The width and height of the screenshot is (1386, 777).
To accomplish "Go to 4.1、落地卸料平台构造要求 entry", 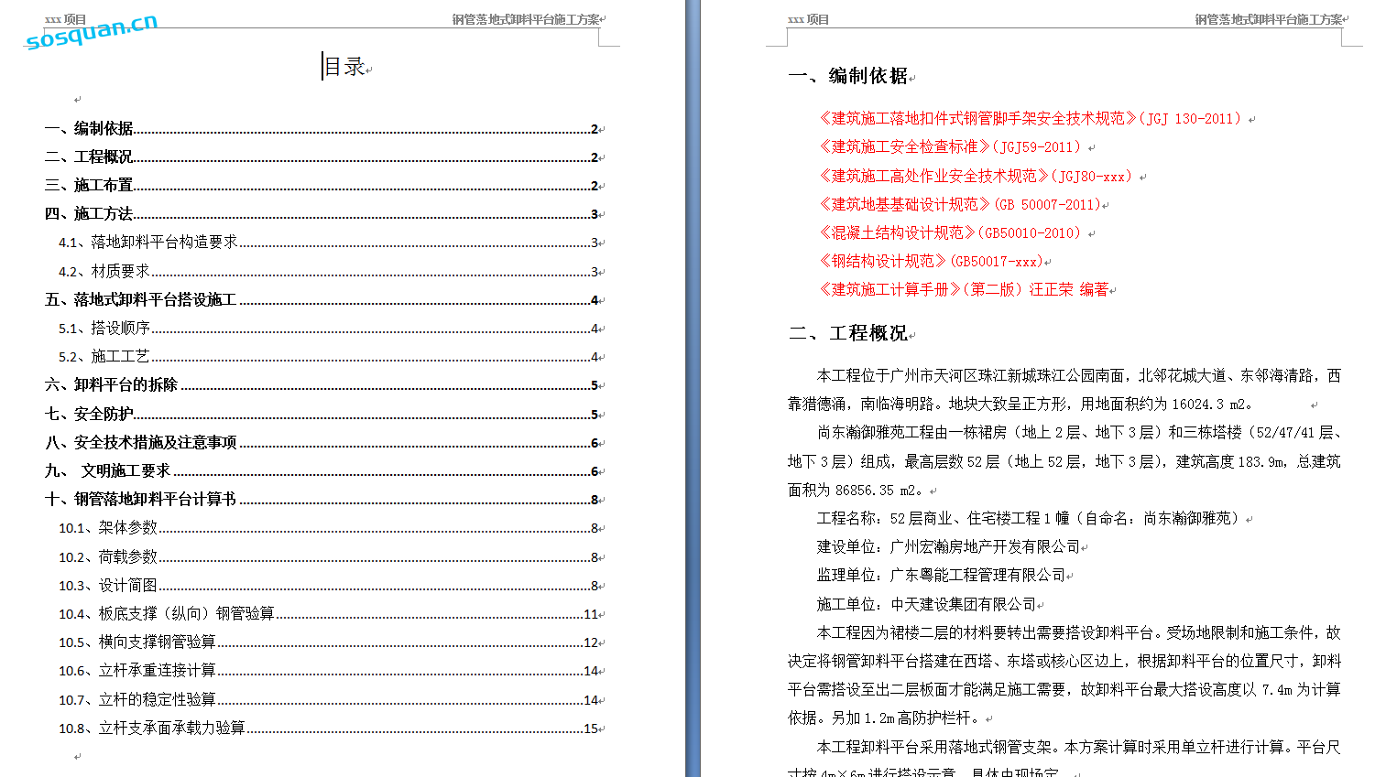I will [148, 243].
